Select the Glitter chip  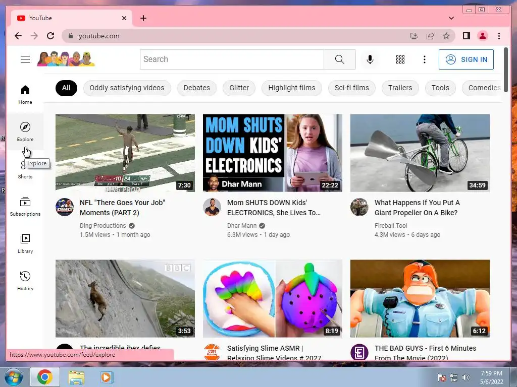coord(239,88)
